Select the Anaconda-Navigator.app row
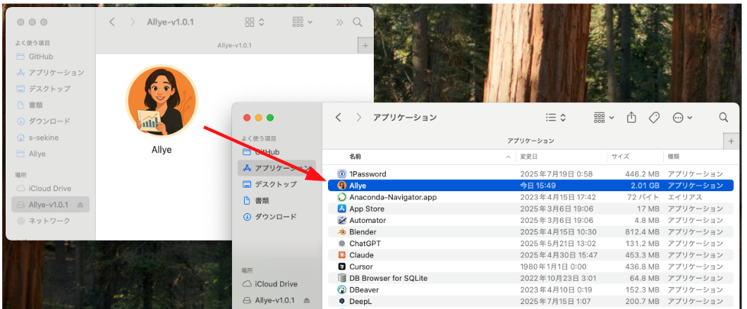The height and width of the screenshot is (309, 747). pyautogui.click(x=530, y=197)
